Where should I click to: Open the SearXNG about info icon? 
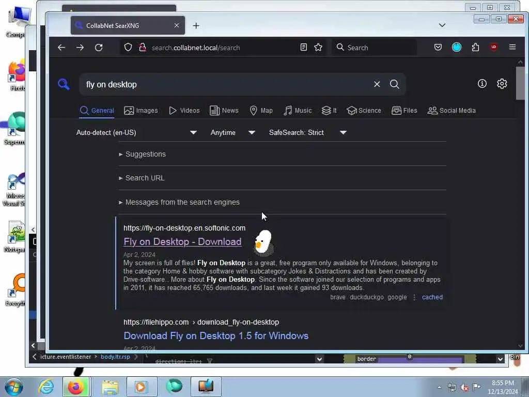482,83
